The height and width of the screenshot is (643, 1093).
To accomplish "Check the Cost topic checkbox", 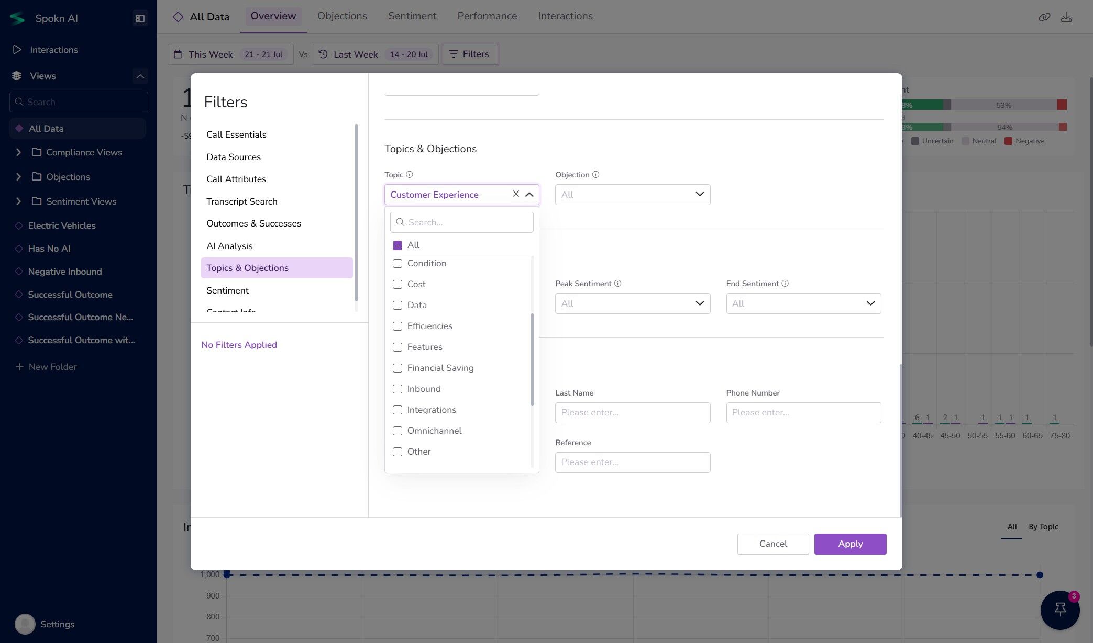I will [x=398, y=284].
